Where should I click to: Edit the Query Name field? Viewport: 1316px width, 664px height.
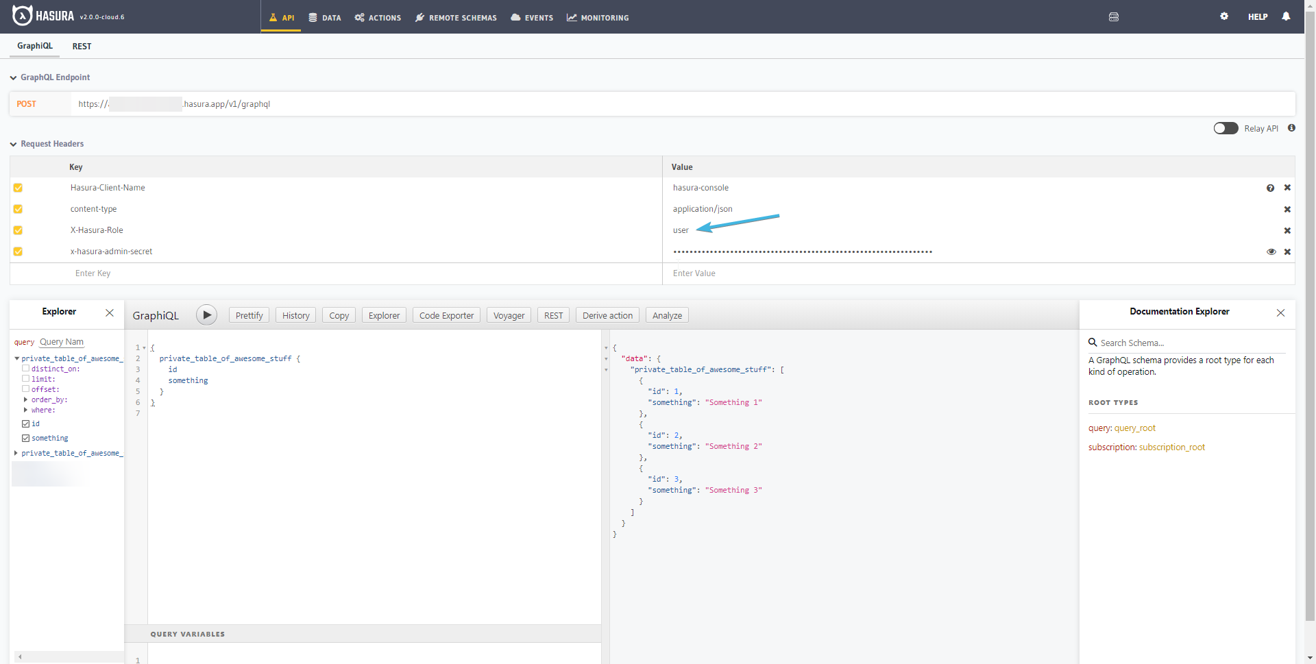(x=62, y=342)
